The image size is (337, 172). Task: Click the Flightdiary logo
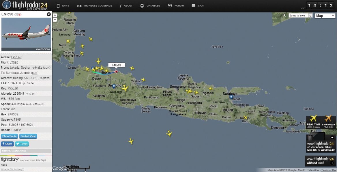pos(10,159)
